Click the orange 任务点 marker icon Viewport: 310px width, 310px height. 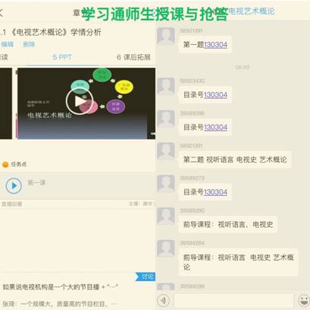pos(5,165)
